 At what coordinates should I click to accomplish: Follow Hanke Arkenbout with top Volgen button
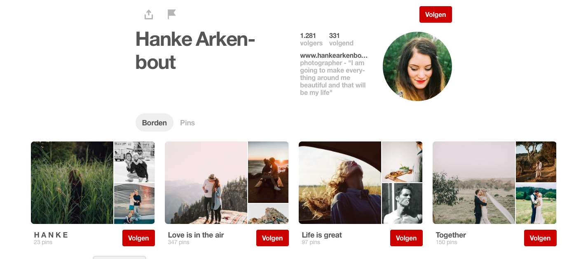click(436, 14)
